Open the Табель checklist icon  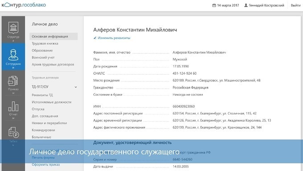click(x=13, y=132)
